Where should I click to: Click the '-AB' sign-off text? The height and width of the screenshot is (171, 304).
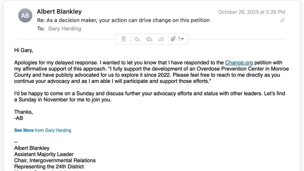(x=19, y=118)
